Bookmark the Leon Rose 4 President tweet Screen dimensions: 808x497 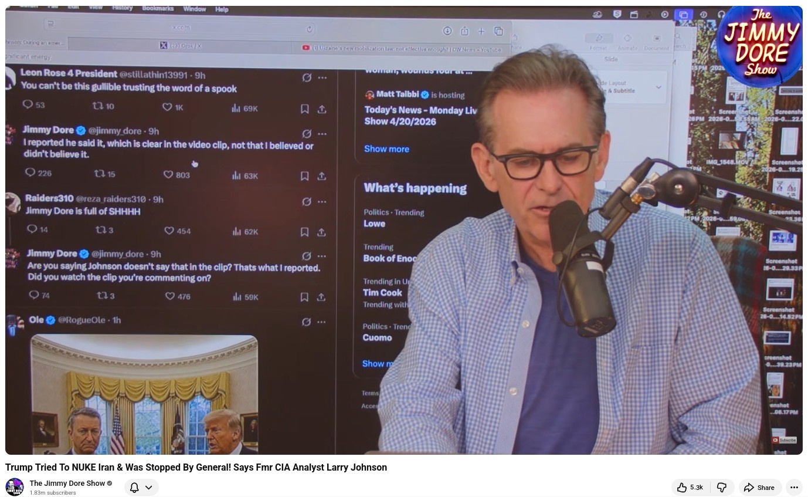click(x=305, y=109)
